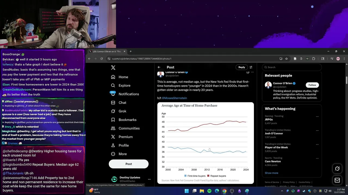
Task: Show hidden system tray icons
Action: click(x=282, y=191)
